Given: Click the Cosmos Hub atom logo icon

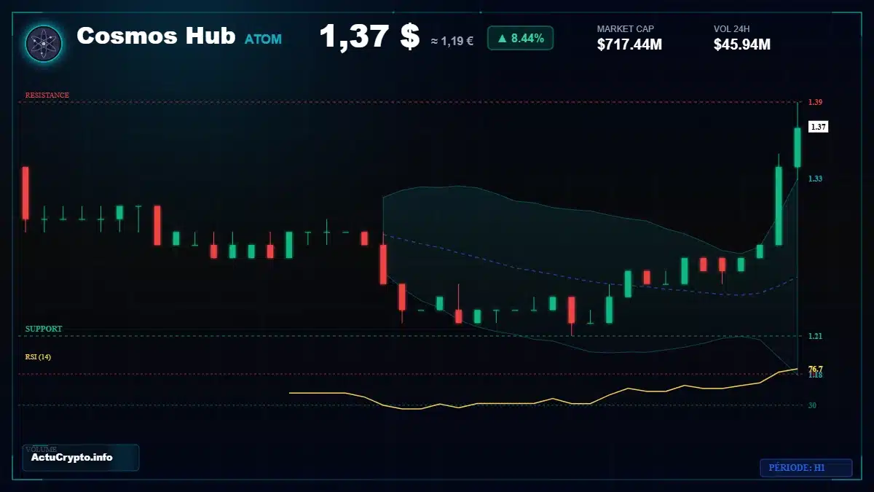Looking at the screenshot, I should click(x=44, y=43).
